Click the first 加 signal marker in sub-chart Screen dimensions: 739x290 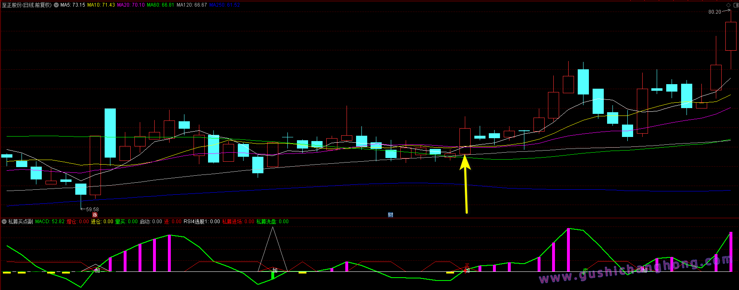tap(97, 270)
